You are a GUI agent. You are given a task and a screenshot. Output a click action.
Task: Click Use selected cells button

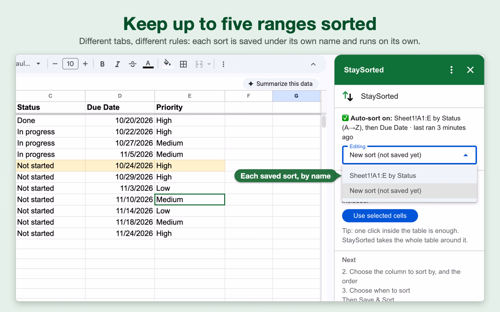click(380, 216)
